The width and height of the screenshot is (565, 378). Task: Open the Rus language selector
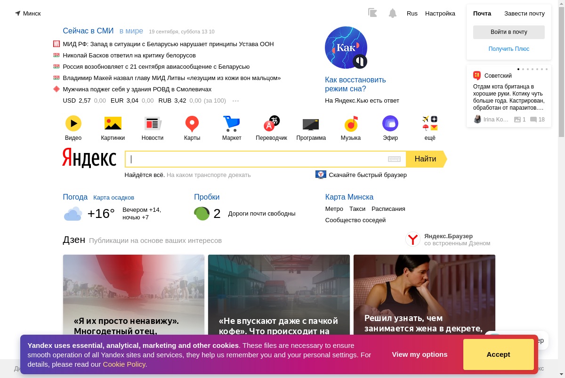coord(412,13)
